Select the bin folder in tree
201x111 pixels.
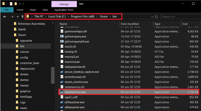pos(22,46)
